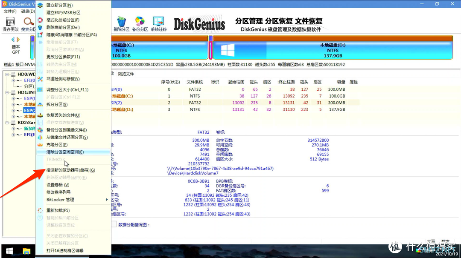This screenshot has height=258, width=461.
Task: Expand the highlighted ESP(2 tree node
Action: point(13,111)
